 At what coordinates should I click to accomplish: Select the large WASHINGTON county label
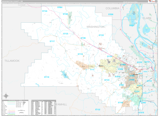[x=95, y=27]
